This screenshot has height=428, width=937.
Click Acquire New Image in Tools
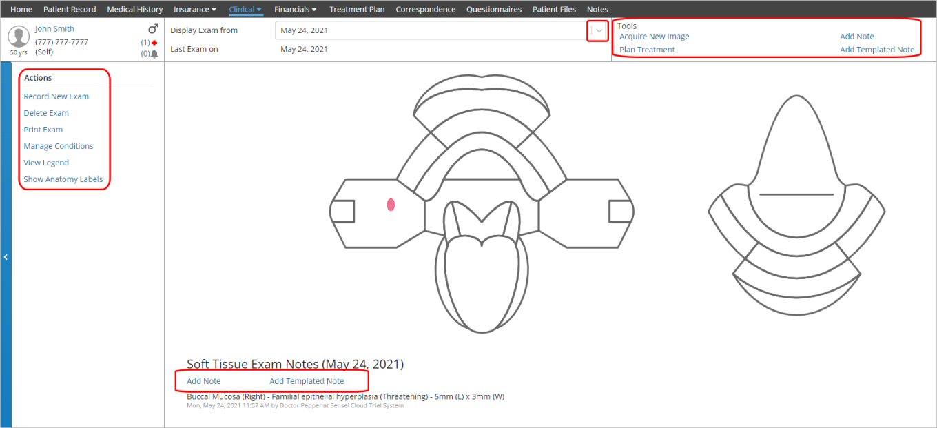654,37
